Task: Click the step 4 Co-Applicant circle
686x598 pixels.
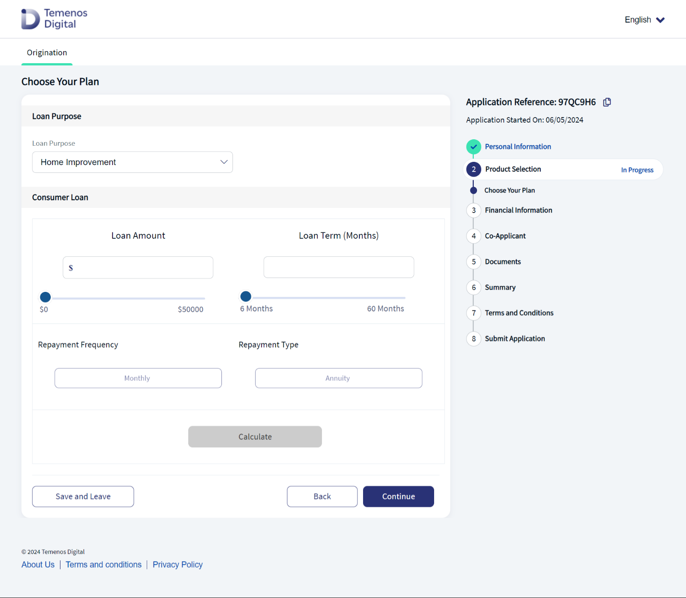Action: 473,236
